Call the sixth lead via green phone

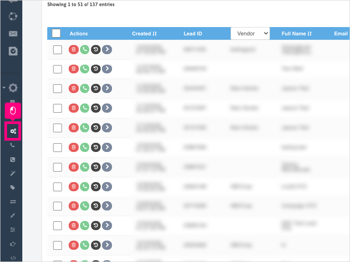point(84,147)
